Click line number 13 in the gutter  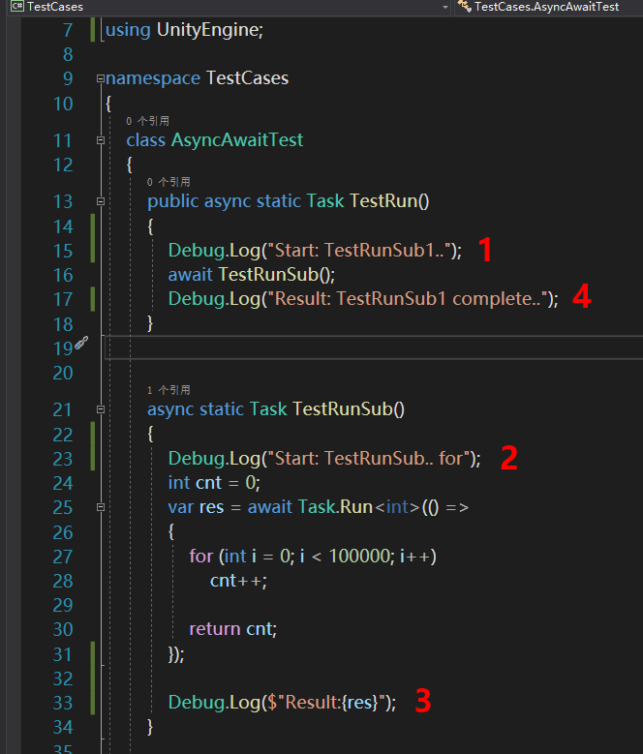point(63,201)
